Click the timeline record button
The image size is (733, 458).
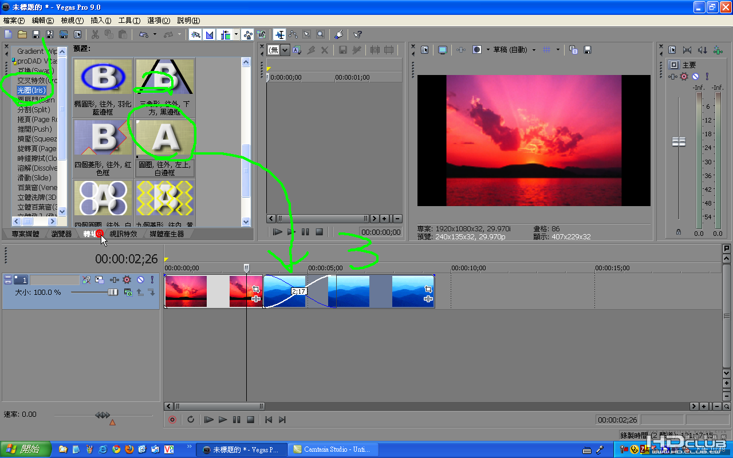(x=172, y=420)
